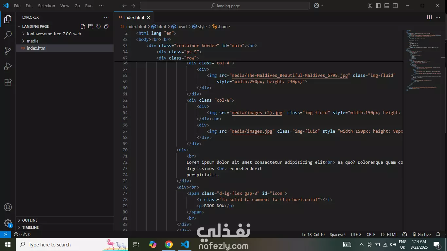Image resolution: width=447 pixels, height=251 pixels.
Task: Click Go Live in status bar
Action: [421, 234]
